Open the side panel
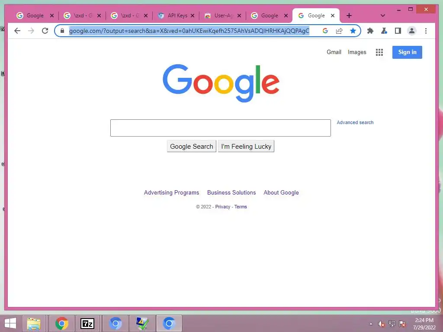The height and width of the screenshot is (332, 443). coord(398,31)
